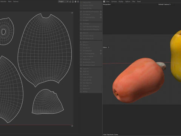This screenshot has width=181, height=136.
Task: Choose Cycle UV CW command
Action: click(x=87, y=80)
